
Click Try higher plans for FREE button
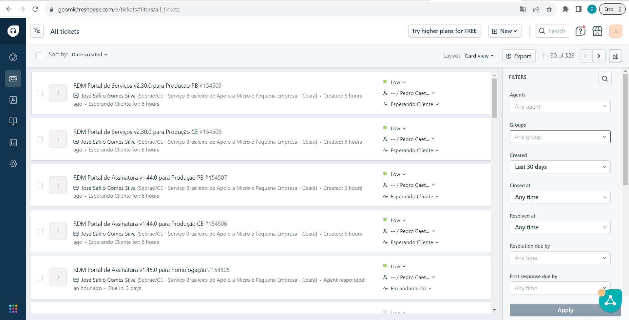click(444, 31)
